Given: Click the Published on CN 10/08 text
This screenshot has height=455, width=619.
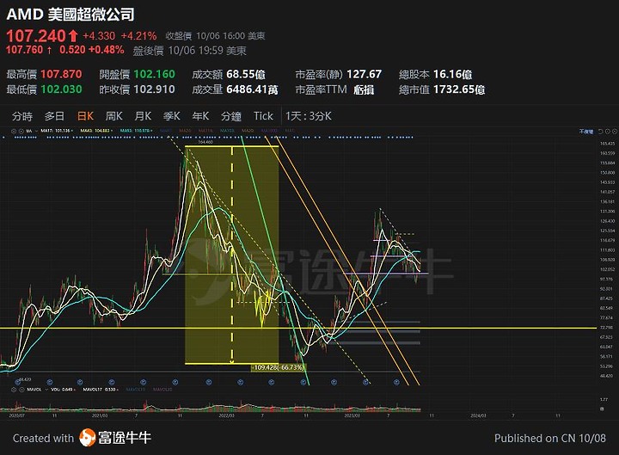Looking at the screenshot, I should tap(550, 438).
